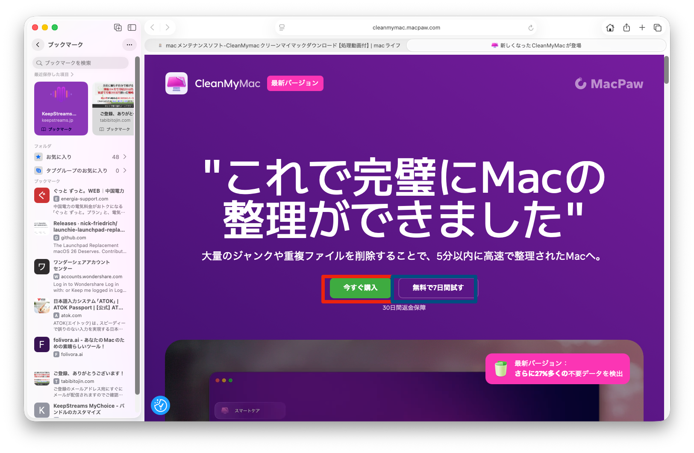This screenshot has height=453, width=694.
Task: Open the bookmarks more options ellipsis menu
Action: (x=129, y=44)
